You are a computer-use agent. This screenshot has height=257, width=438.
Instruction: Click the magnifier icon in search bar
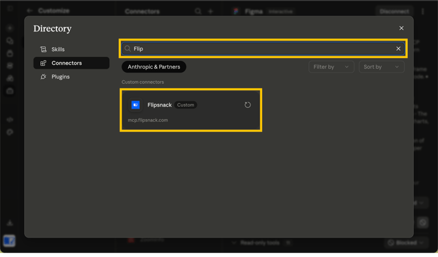127,49
